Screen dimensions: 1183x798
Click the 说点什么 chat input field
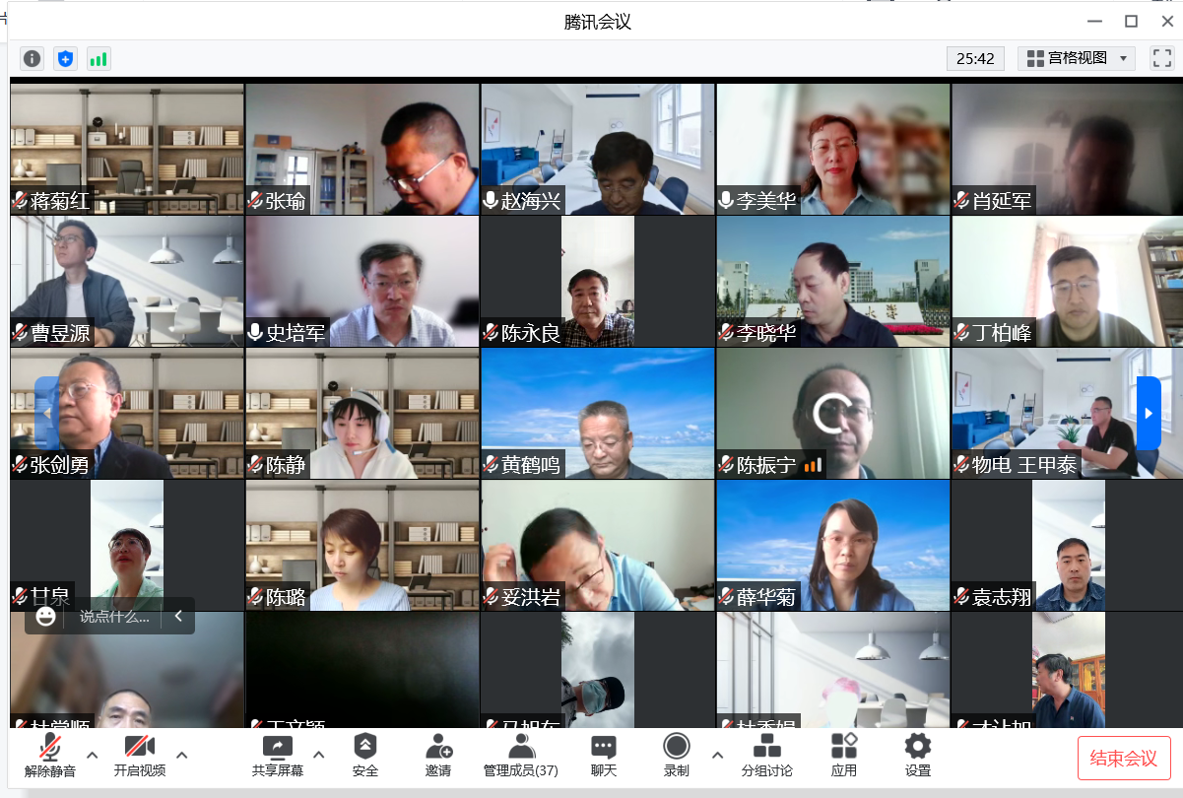[114, 617]
